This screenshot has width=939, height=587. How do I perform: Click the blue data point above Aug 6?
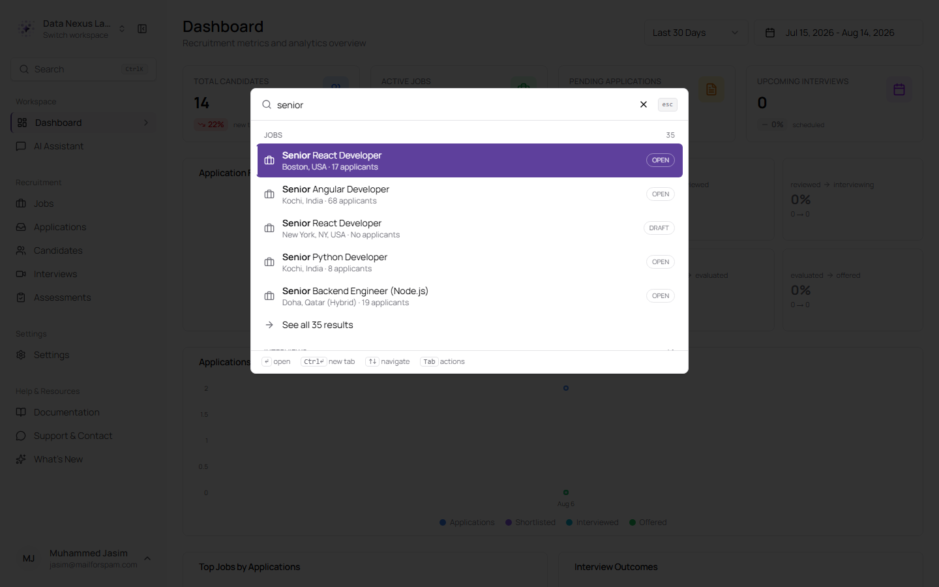click(566, 388)
